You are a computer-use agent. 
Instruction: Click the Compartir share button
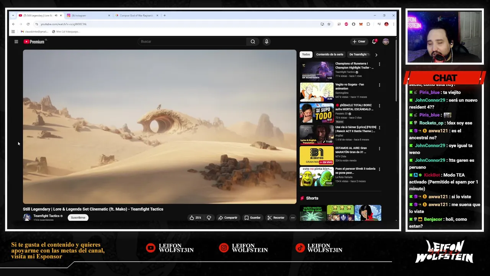tap(228, 218)
